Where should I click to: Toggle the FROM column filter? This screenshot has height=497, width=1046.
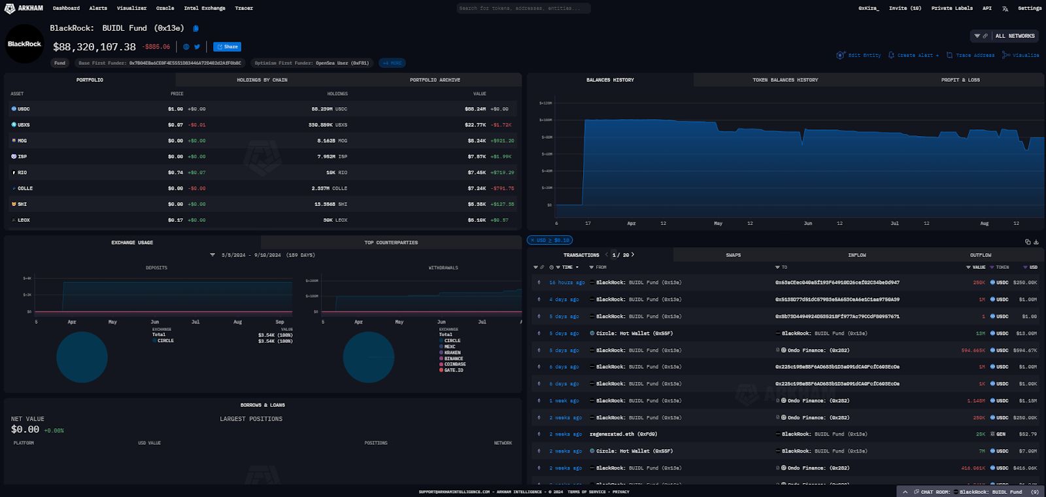(x=592, y=267)
